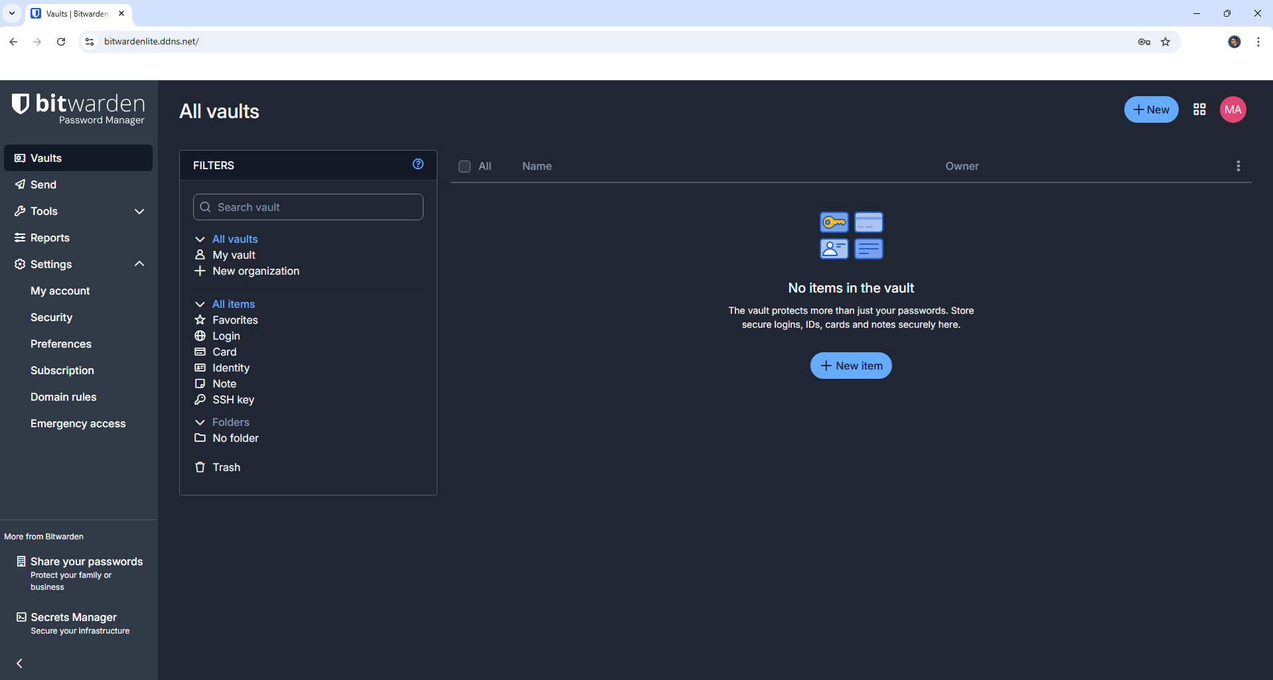Check the All items selection checkbox
1273x680 pixels.
[465, 167]
